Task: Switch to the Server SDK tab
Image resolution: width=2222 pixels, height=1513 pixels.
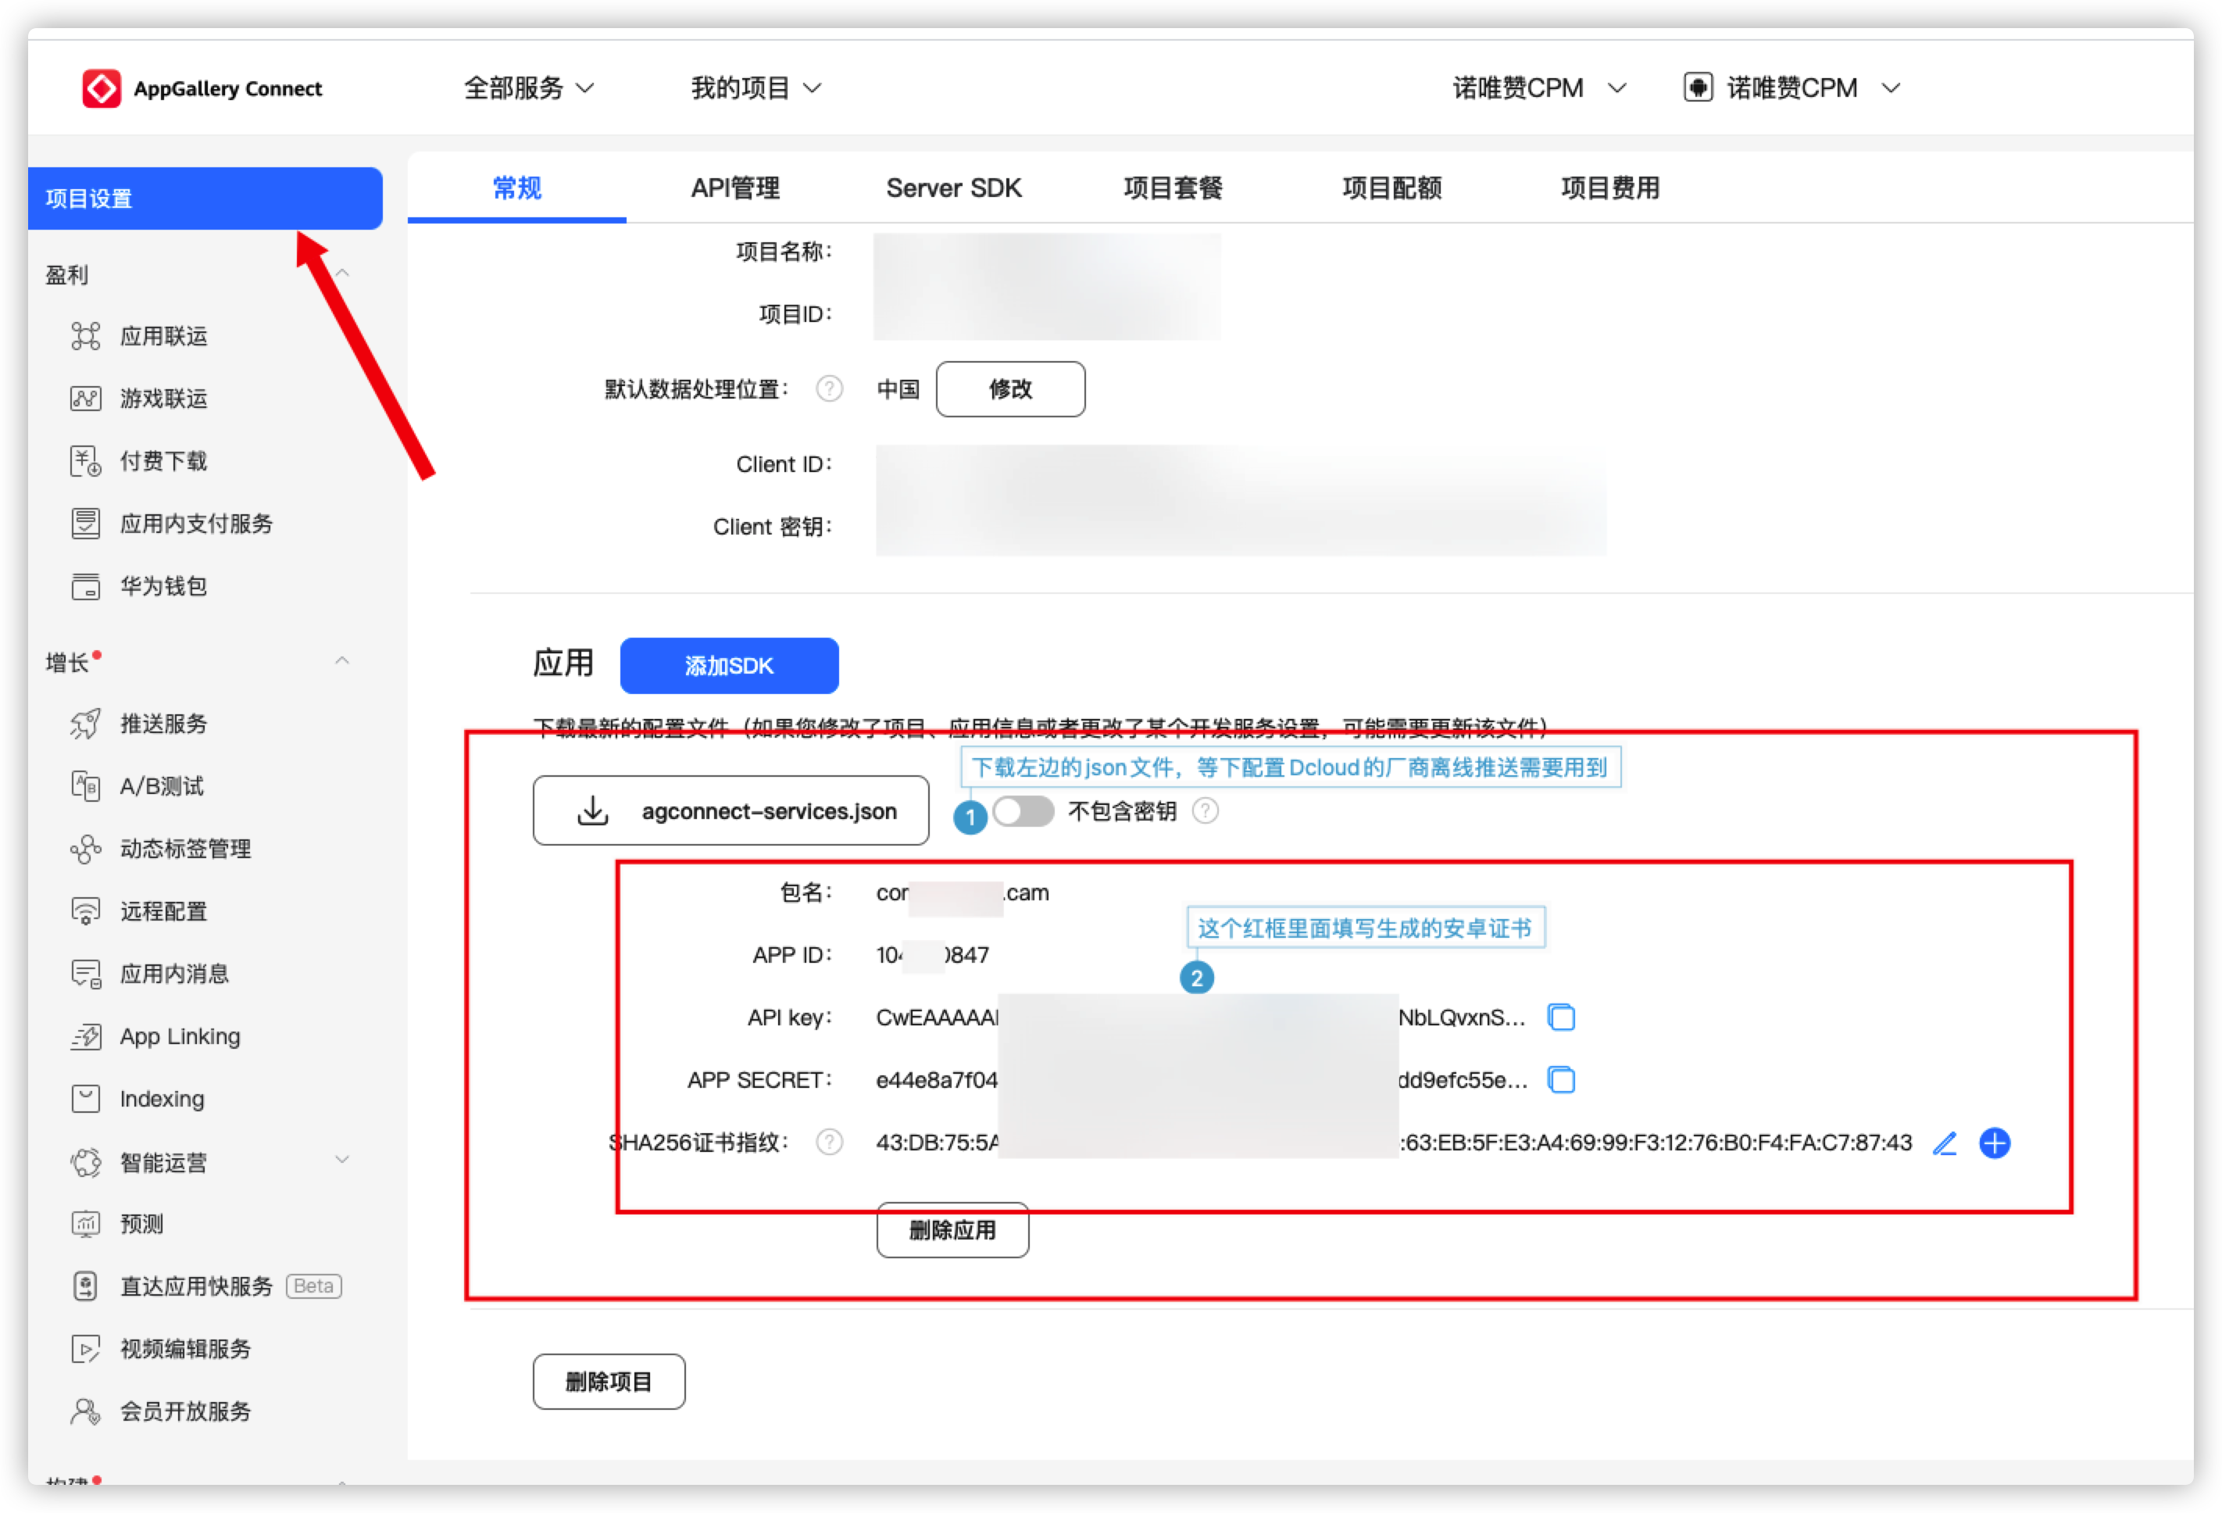Action: coord(953,188)
